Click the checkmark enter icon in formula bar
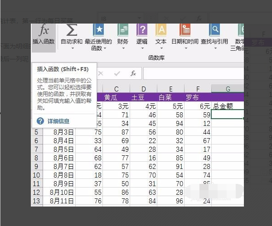Image resolution: width=272 pixels, height=226 pixels. coord(117,73)
